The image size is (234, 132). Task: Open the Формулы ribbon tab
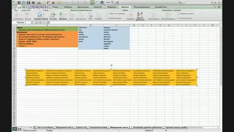point(112,7)
